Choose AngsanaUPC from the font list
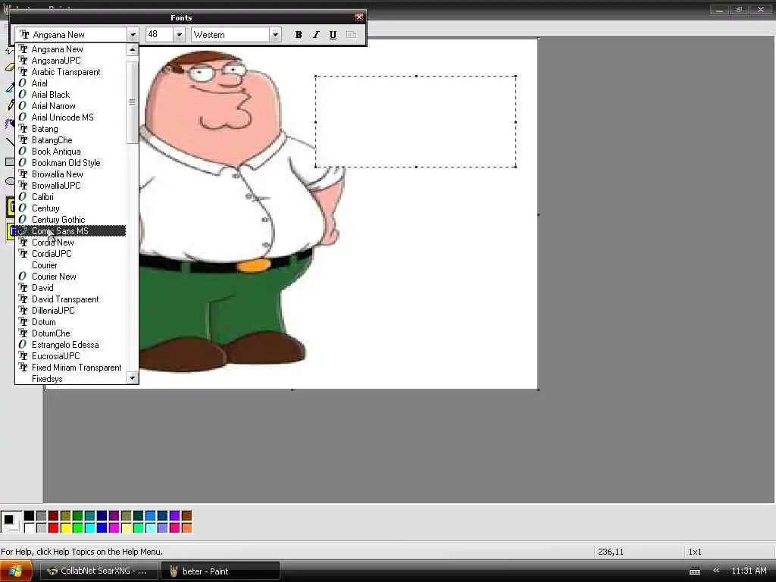The height and width of the screenshot is (582, 776). [x=70, y=61]
